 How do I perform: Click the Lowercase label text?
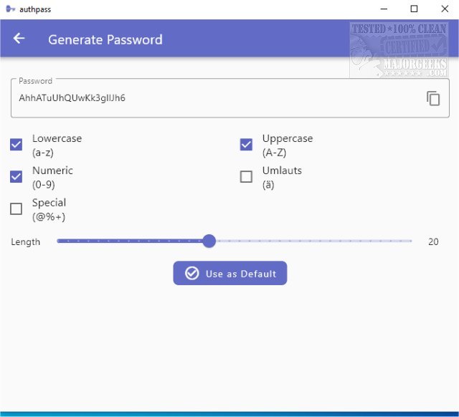click(57, 138)
